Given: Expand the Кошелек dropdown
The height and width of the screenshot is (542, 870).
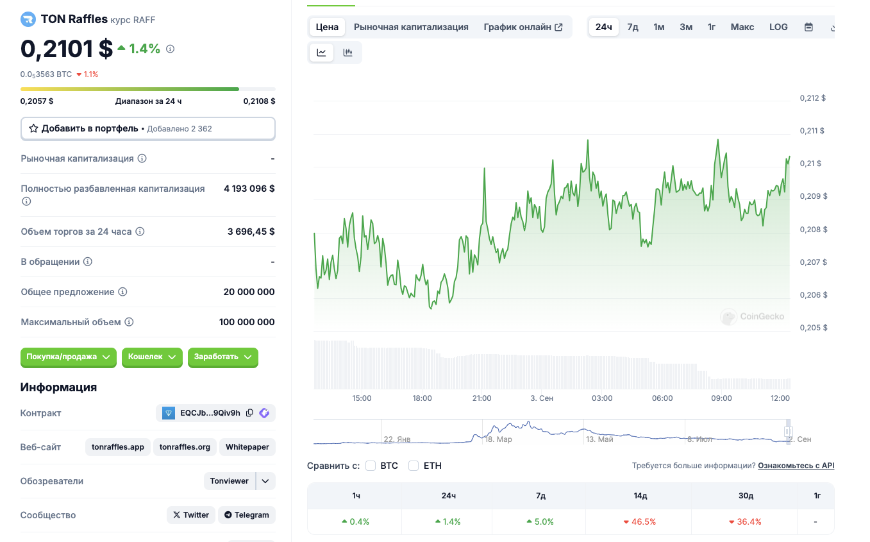Looking at the screenshot, I should pyautogui.click(x=153, y=357).
